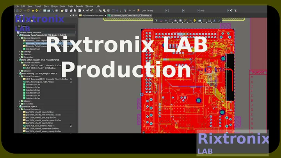Image resolution: width=281 pixels, height=158 pixels.
Task: Click the Print icon in main toolbar
Action: [x=71, y=11]
